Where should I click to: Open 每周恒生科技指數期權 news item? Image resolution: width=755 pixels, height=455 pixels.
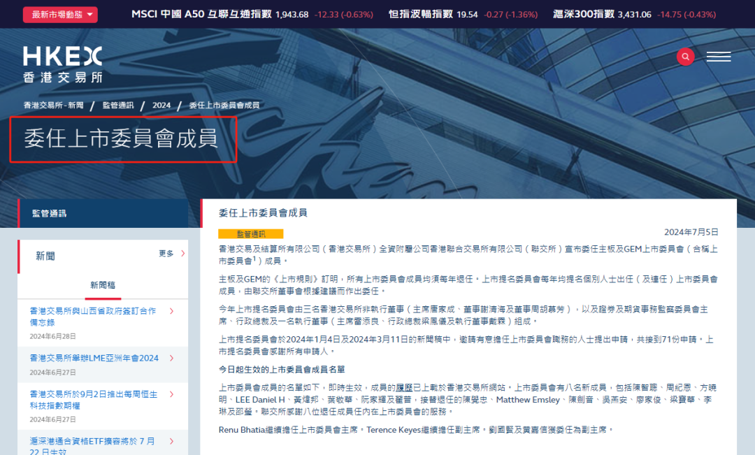(94, 400)
